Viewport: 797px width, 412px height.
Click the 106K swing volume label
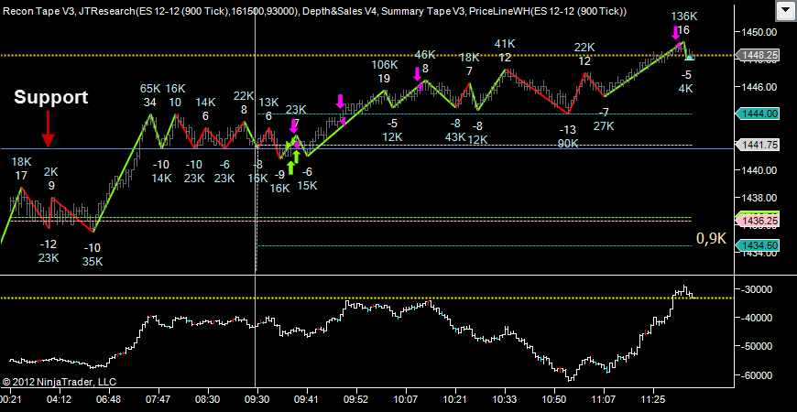point(384,64)
